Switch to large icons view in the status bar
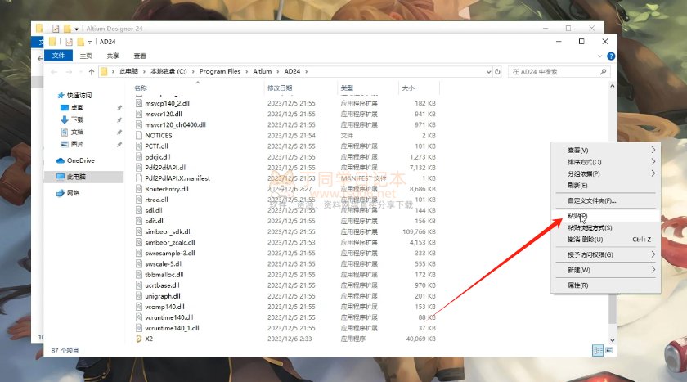The image size is (687, 382). [608, 350]
